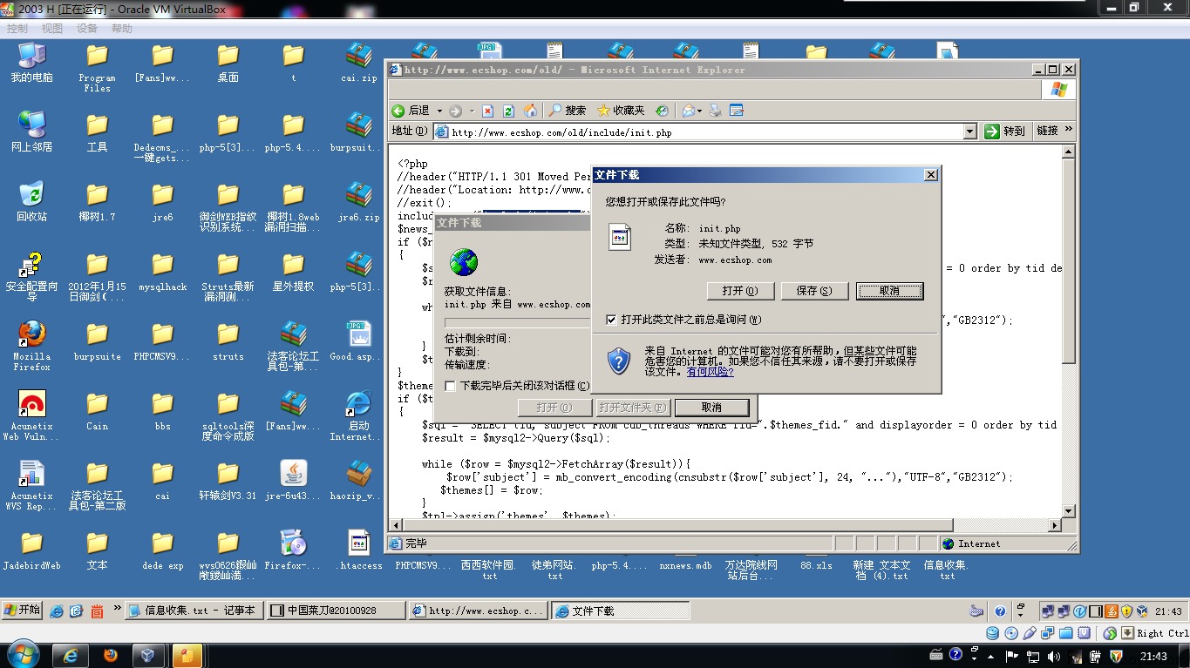
Task: Select the Cain folder icon
Action: pyautogui.click(x=98, y=411)
